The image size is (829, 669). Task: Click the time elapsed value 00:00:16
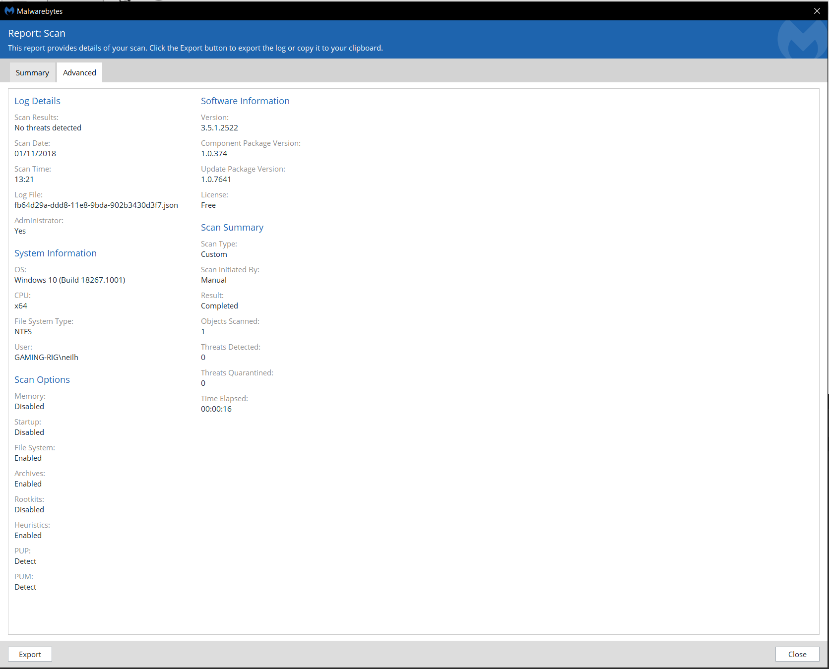tap(216, 409)
